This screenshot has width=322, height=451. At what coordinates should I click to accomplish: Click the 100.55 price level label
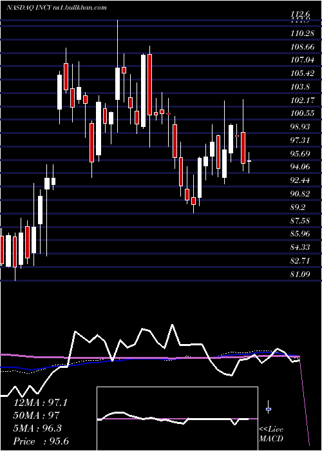302,113
